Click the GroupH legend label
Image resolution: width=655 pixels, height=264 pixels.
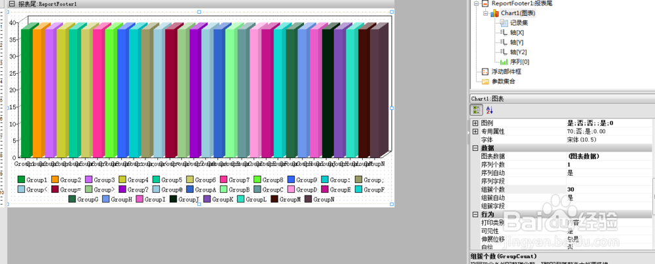pyautogui.click(x=121, y=199)
